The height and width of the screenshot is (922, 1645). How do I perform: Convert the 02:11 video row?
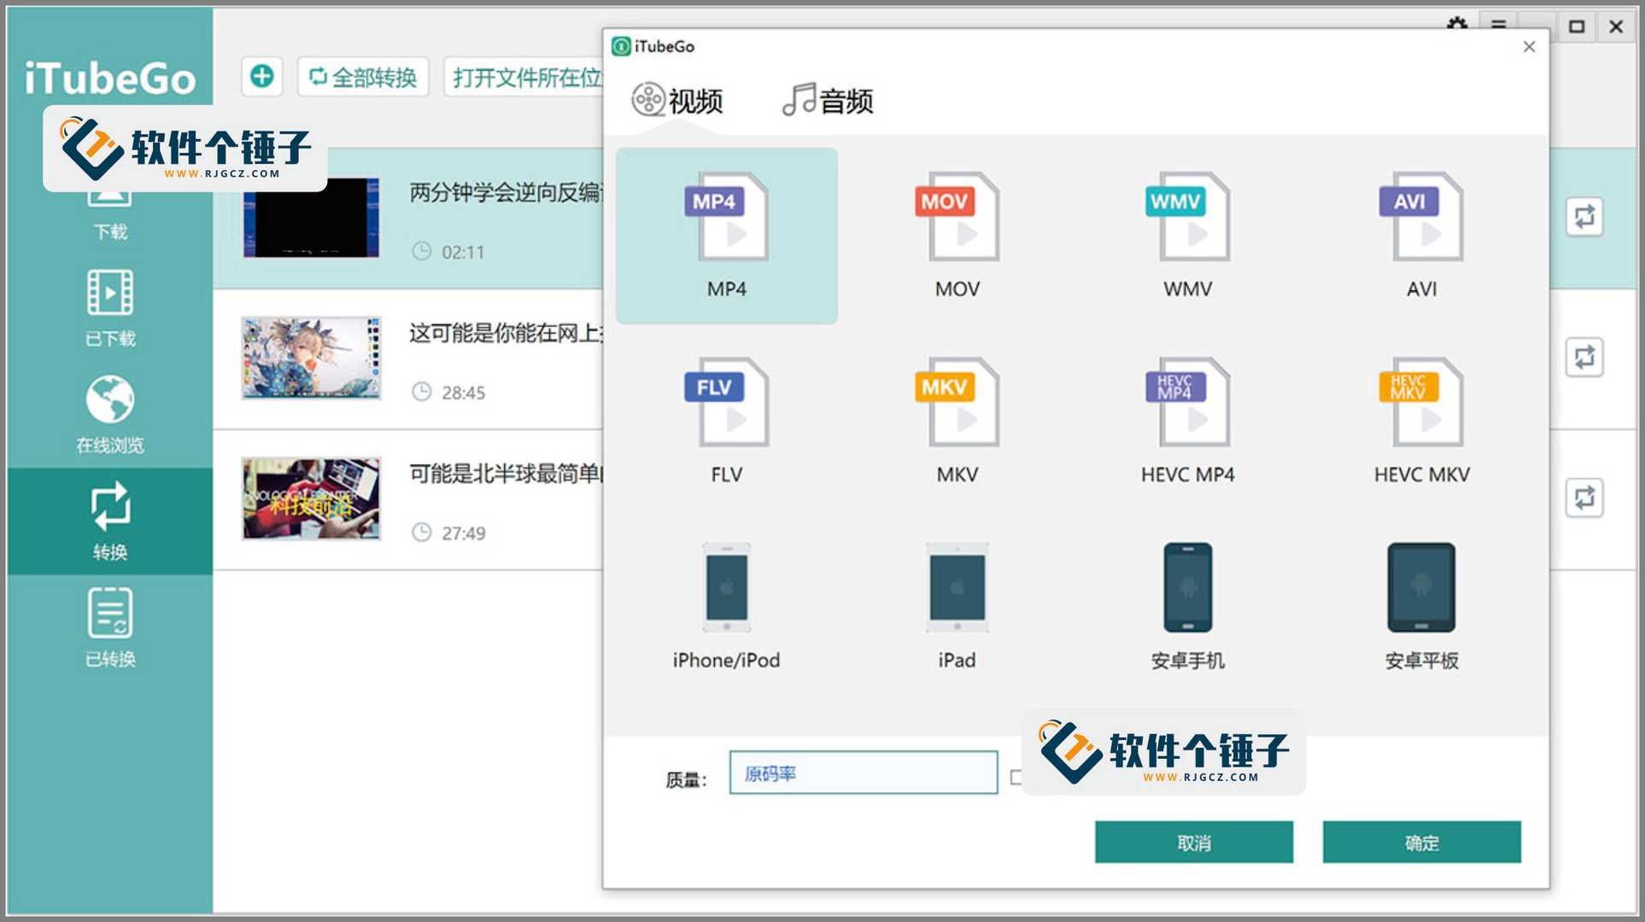coord(1584,217)
